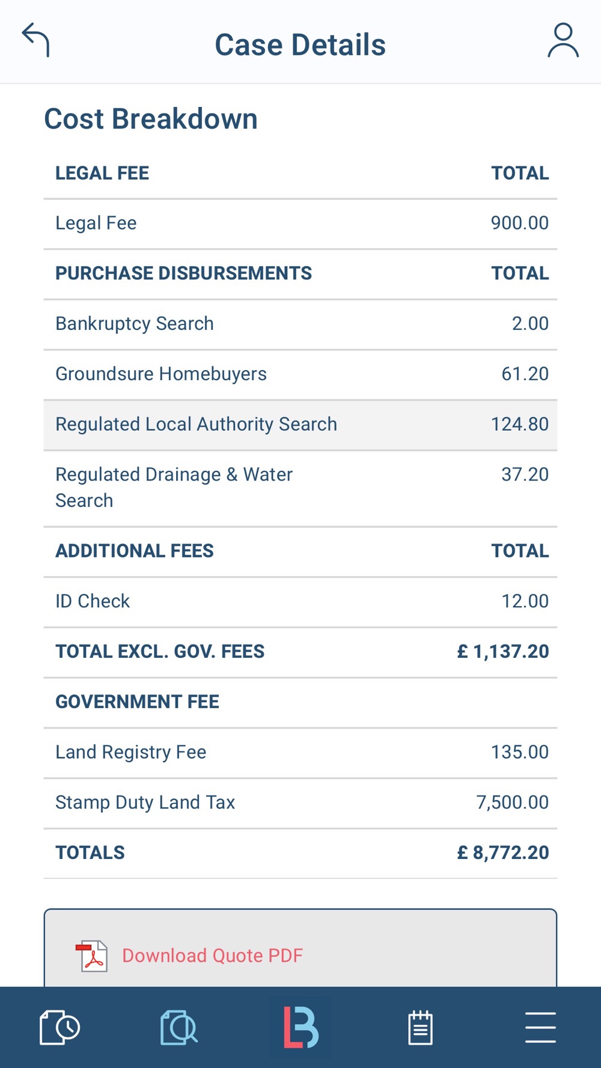Tap the Cost Breakdown heading
This screenshot has width=601, height=1068.
click(x=151, y=119)
